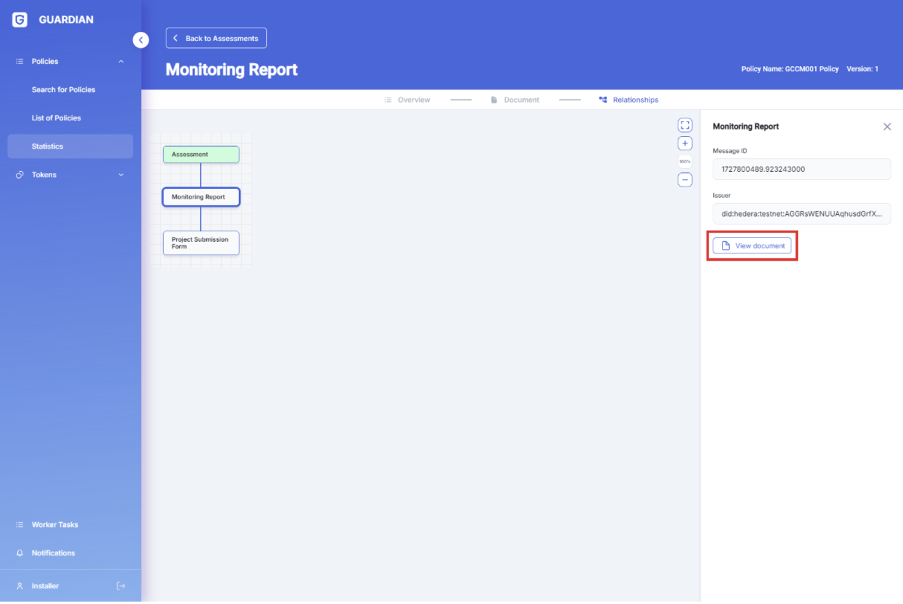
Task: Click the Message ID field
Action: coord(801,169)
